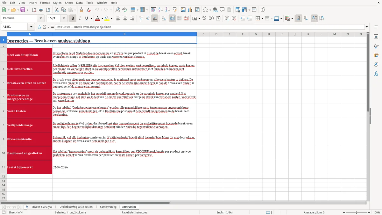Image resolution: width=382 pixels, height=215 pixels.
Task: Switch to the Onderbouwing vaste kosten tab
Action: tap(76, 207)
